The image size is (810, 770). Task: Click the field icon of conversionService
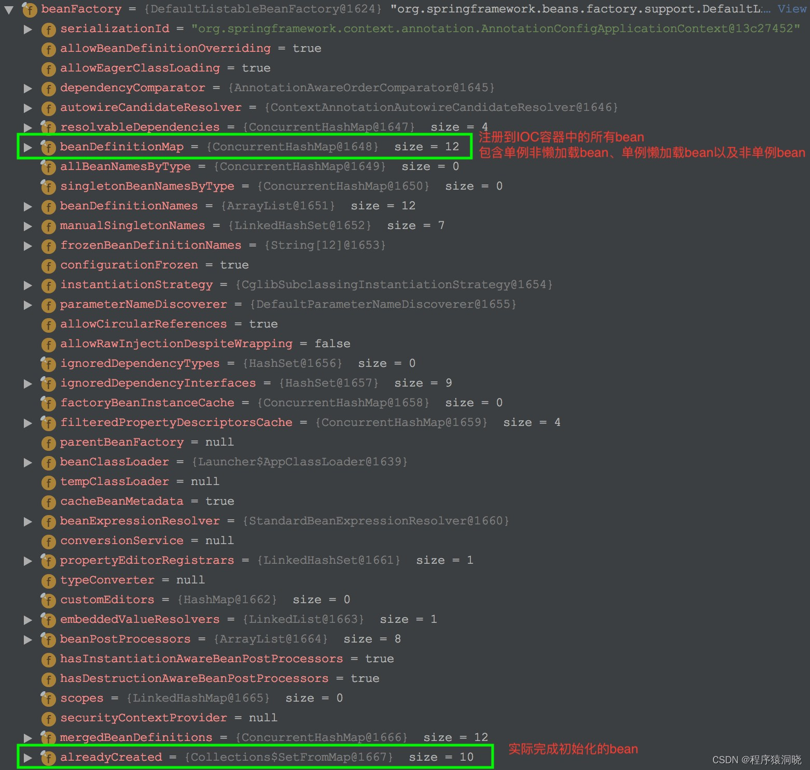pos(48,541)
